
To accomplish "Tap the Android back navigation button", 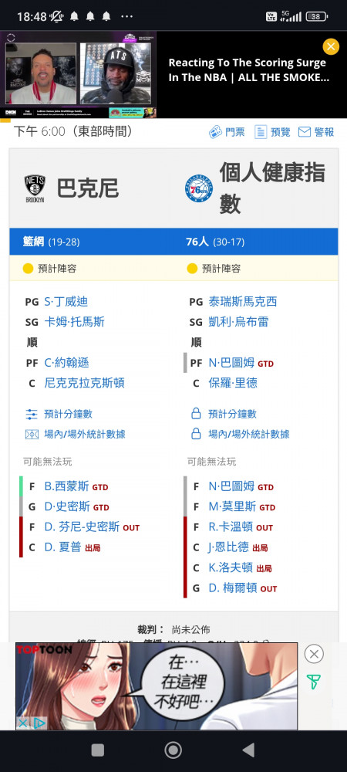I will click(x=249, y=750).
